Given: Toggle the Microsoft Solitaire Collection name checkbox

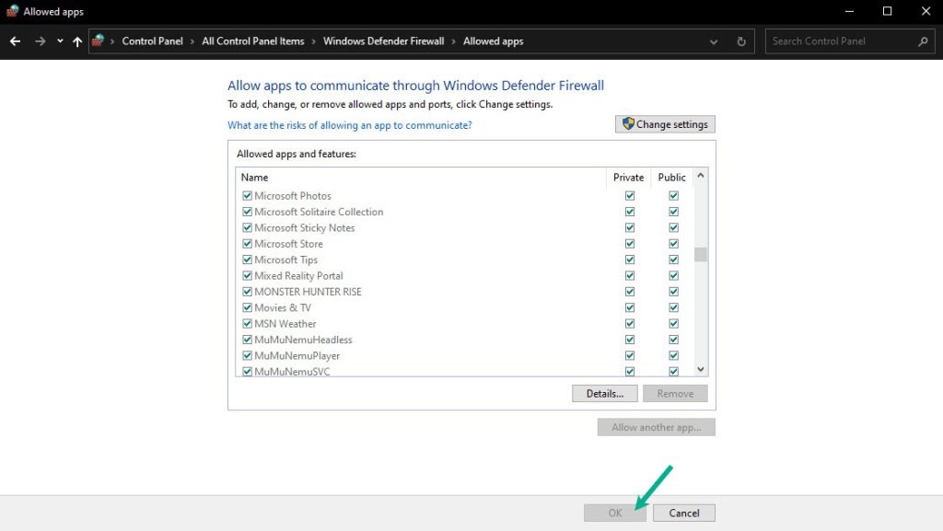Looking at the screenshot, I should (247, 212).
